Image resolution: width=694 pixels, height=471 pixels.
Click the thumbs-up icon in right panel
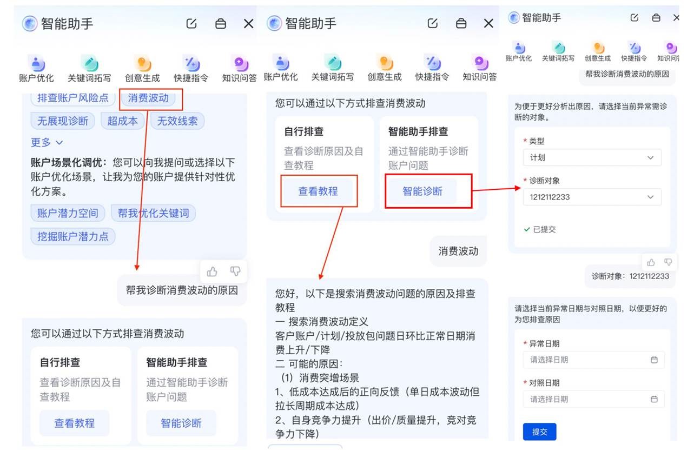click(651, 262)
